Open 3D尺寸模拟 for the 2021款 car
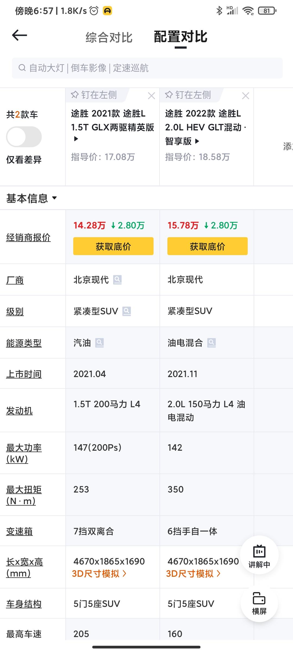Image resolution: width=293 pixels, height=652 pixels. click(99, 573)
